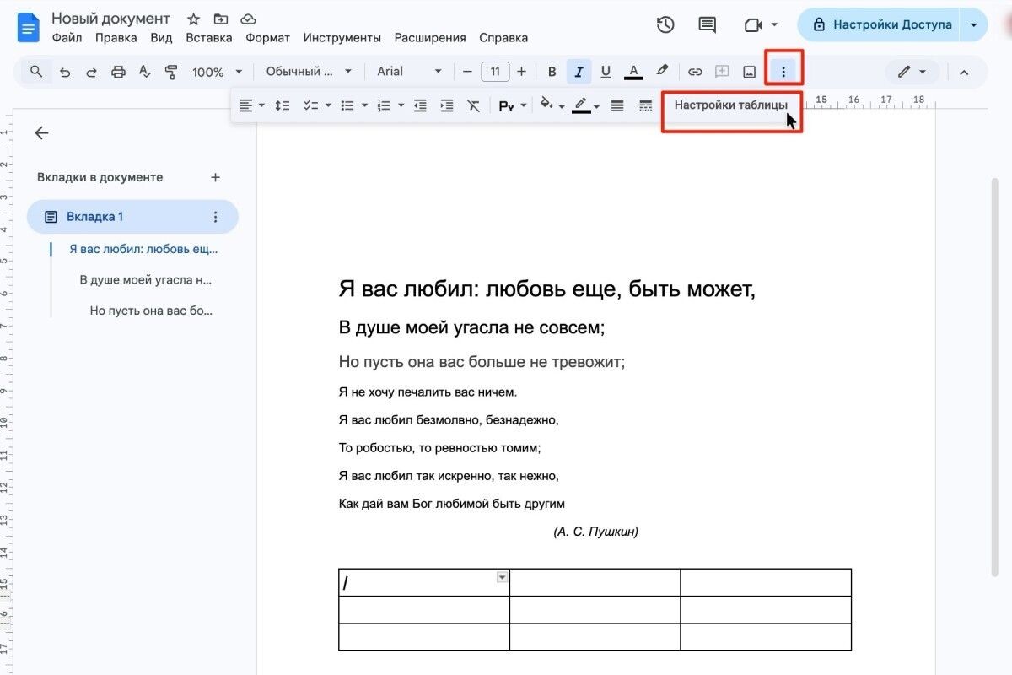Select the Вкладка 1 tab
1012x675 pixels.
point(132,217)
